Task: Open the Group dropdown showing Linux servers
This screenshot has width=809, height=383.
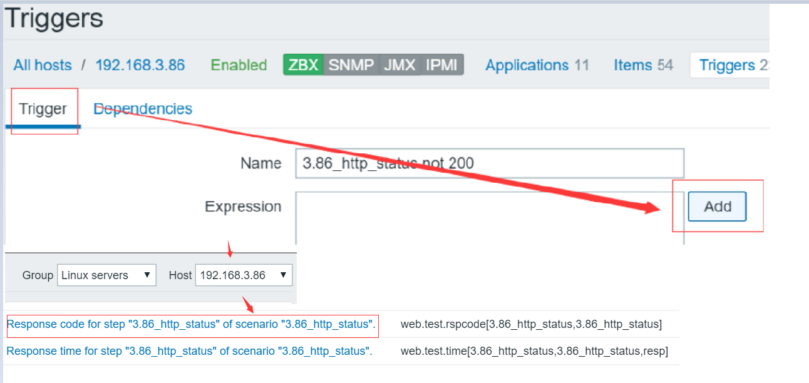Action: click(x=106, y=275)
